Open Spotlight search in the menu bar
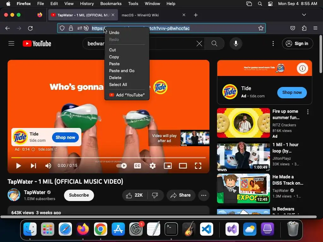 tap(260, 4)
